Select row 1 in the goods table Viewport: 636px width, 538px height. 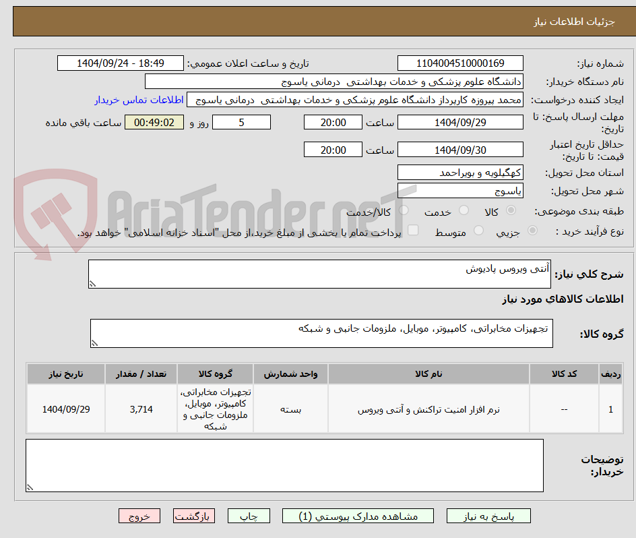pyautogui.click(x=317, y=409)
